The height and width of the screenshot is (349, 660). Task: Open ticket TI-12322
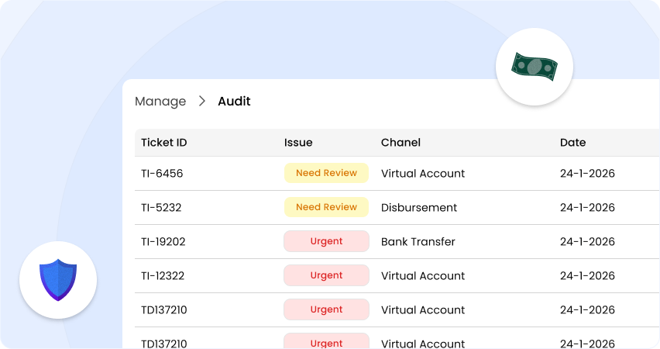tap(163, 276)
